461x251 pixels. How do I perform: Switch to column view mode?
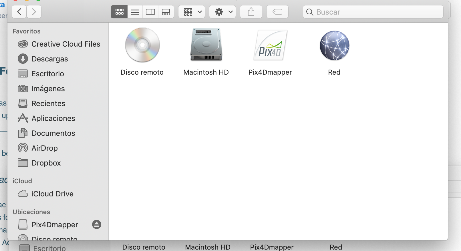pos(150,12)
